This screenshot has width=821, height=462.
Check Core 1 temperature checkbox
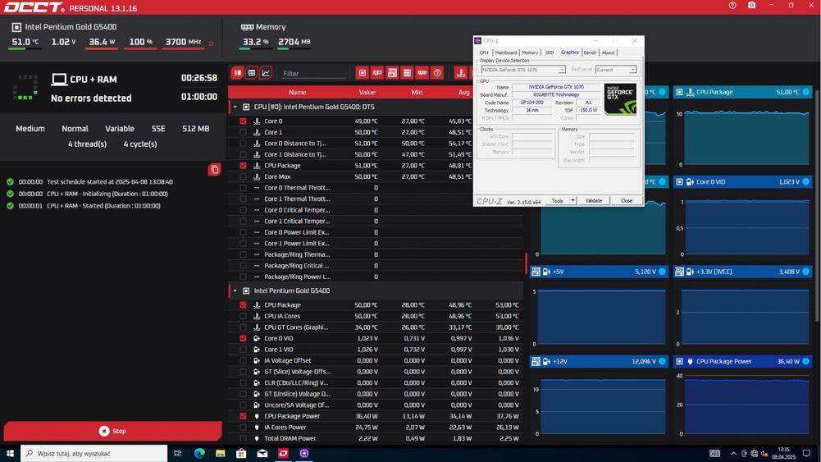pos(243,132)
